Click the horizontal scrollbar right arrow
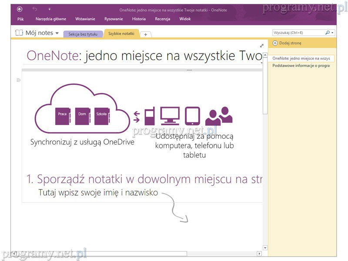 pyautogui.click(x=259, y=254)
